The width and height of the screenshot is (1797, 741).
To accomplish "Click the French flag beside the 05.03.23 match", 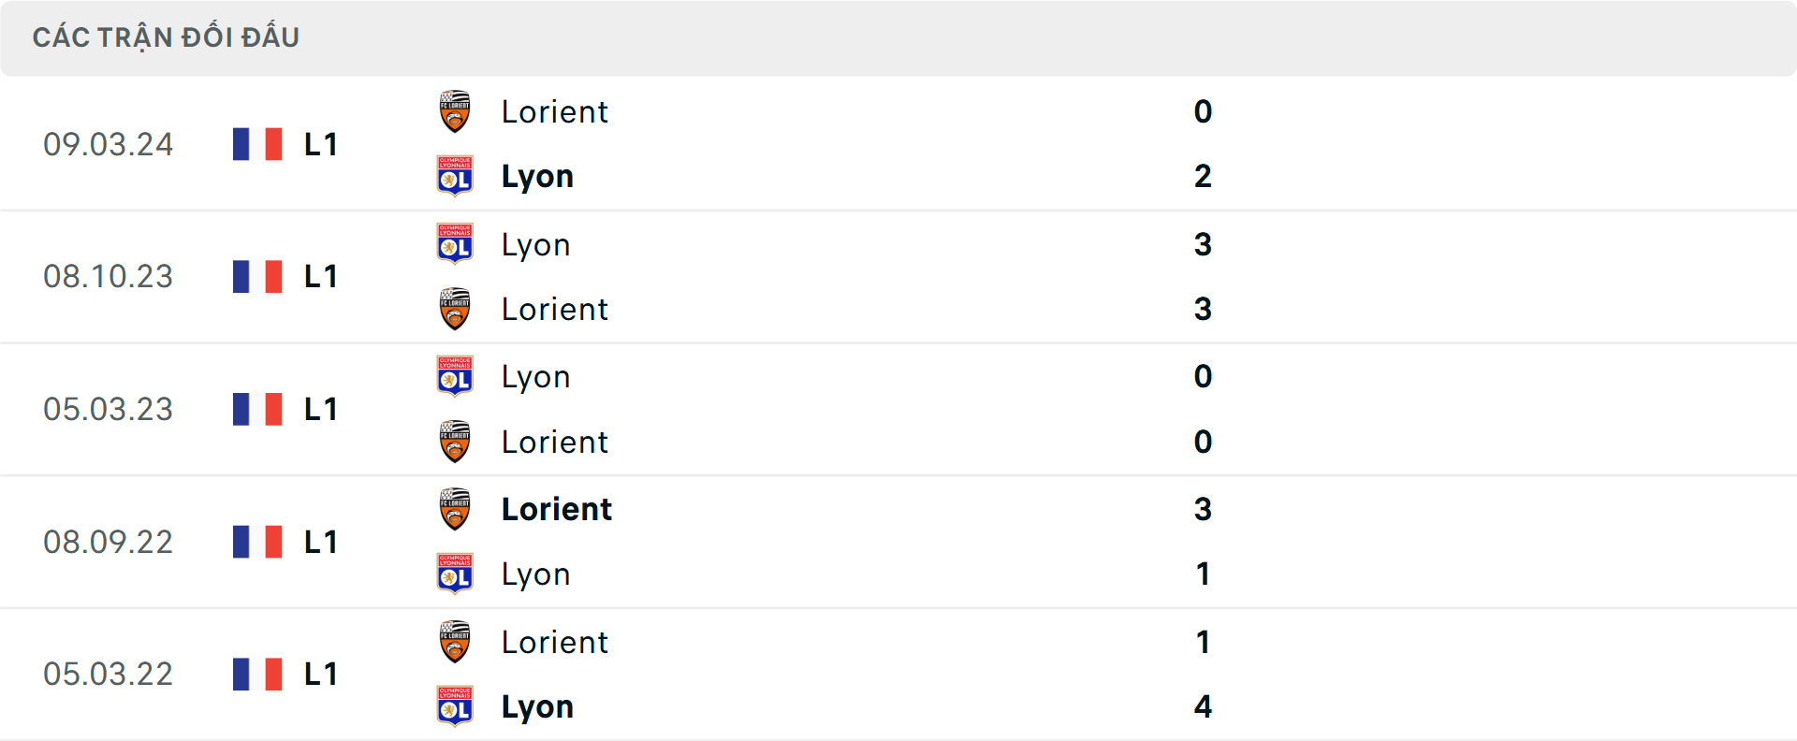I will (x=256, y=409).
